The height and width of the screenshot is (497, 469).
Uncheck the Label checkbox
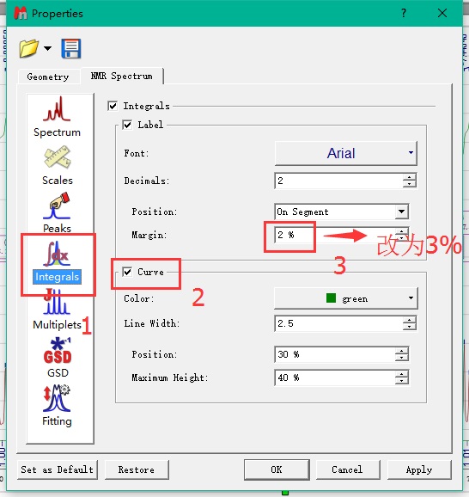127,125
